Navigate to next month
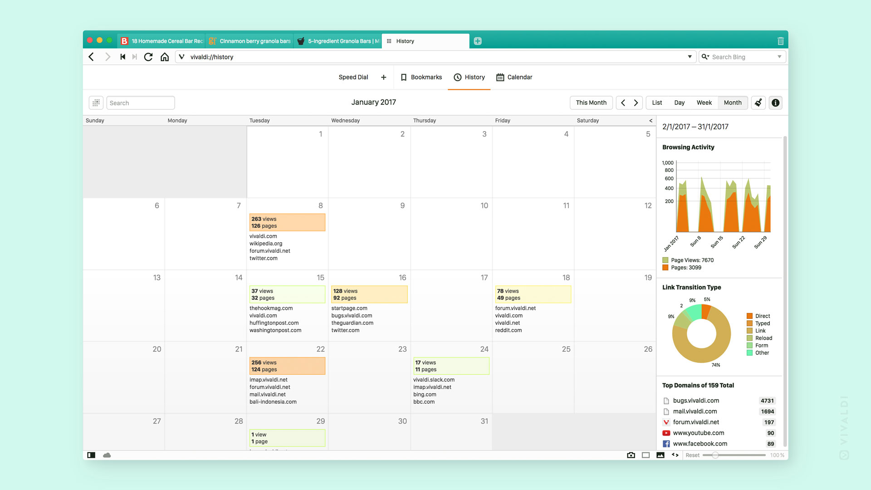Screen dimensions: 871x490 (636, 102)
